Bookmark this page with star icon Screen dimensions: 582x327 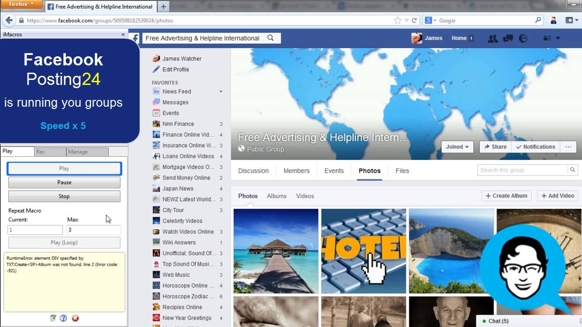tap(398, 20)
